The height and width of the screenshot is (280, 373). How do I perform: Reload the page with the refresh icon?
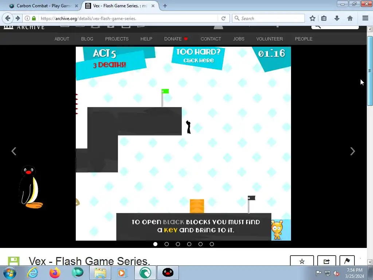223,18
